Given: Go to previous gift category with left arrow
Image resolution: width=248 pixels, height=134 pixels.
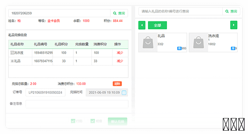Looking at the screenshot, I should coord(142,25).
